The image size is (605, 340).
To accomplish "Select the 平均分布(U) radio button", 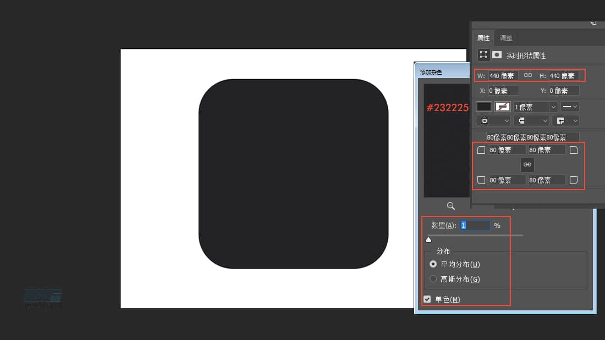I will [x=433, y=264].
